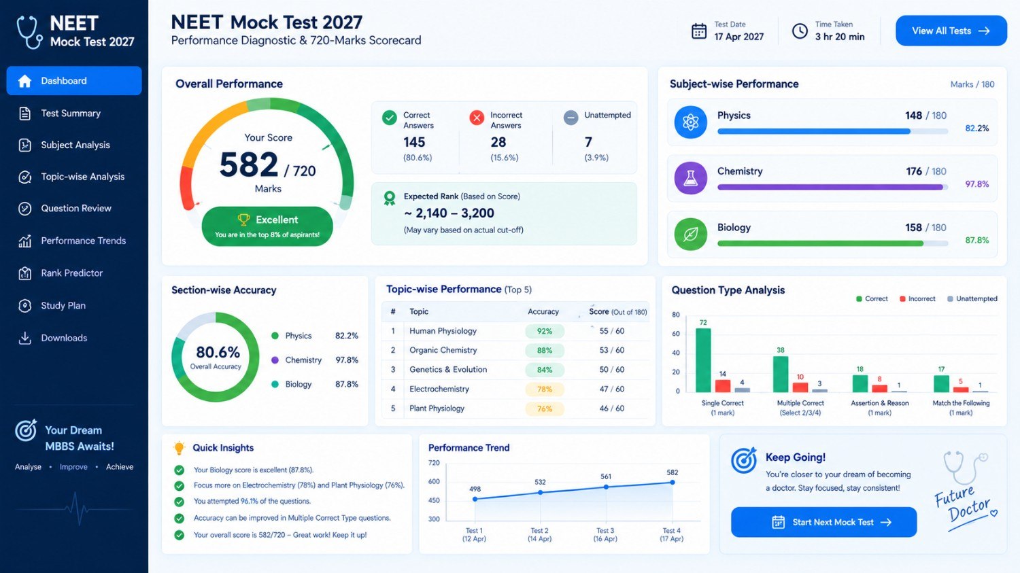Click the target icon beside Your Dream MBBS
The image size is (1020, 573).
(26, 430)
